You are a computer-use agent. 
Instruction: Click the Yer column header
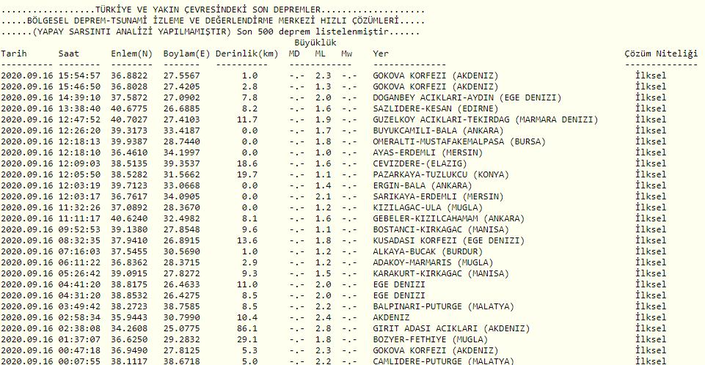(381, 54)
